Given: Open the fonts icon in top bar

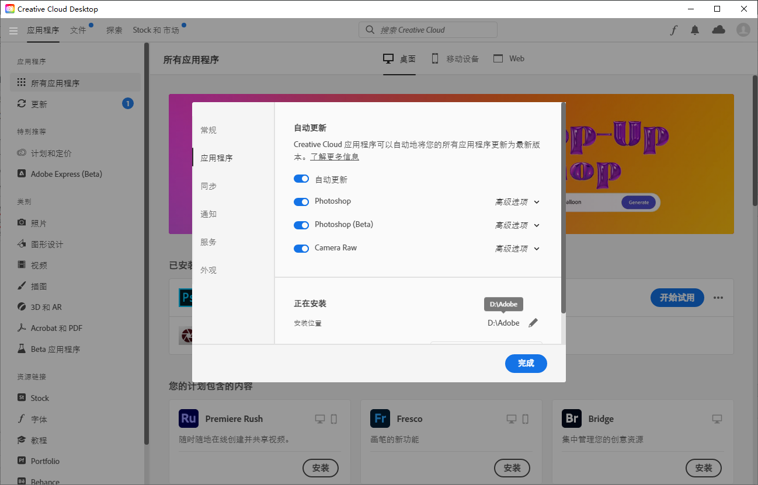Looking at the screenshot, I should (673, 30).
